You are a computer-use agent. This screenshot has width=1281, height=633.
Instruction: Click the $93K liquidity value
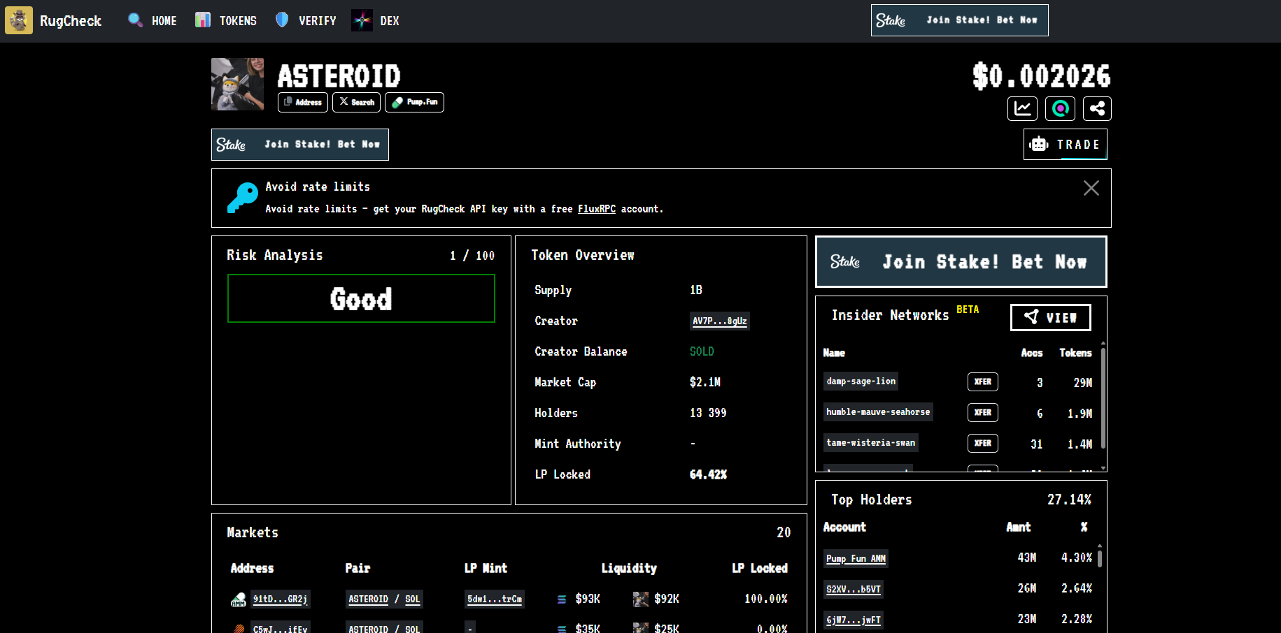coord(588,599)
